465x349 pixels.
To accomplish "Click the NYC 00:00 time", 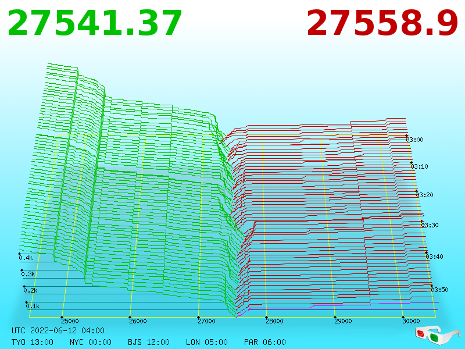I will coord(91,342).
